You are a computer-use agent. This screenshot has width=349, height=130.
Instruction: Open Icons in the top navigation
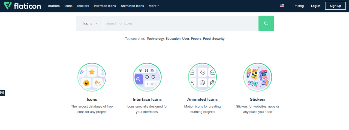point(68,6)
